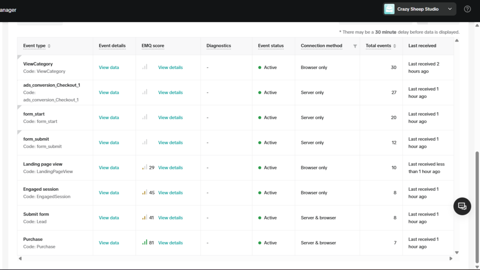Image resolution: width=480 pixels, height=270 pixels.
Task: Click the Event status column header
Action: pos(270,46)
